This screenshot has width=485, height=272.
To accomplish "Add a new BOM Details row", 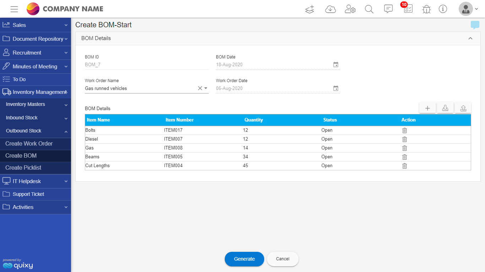I will [427, 108].
